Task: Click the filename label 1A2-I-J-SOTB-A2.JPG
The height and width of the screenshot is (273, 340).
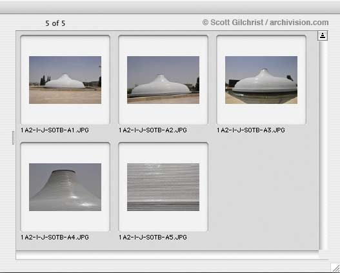Action: (x=153, y=130)
